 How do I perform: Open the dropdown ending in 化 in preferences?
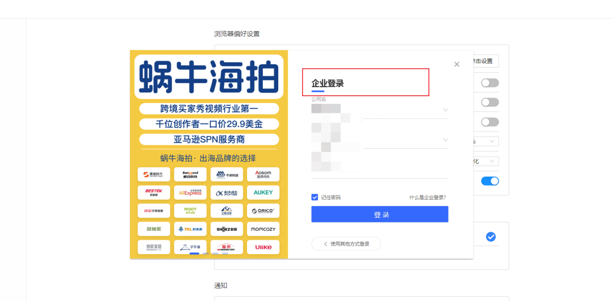[485, 161]
